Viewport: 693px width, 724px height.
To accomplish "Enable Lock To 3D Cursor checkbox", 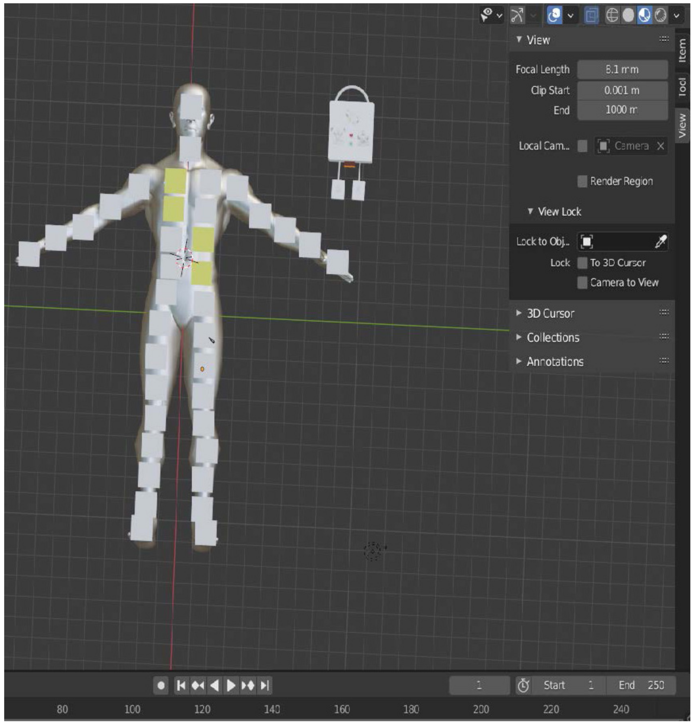I will (582, 263).
